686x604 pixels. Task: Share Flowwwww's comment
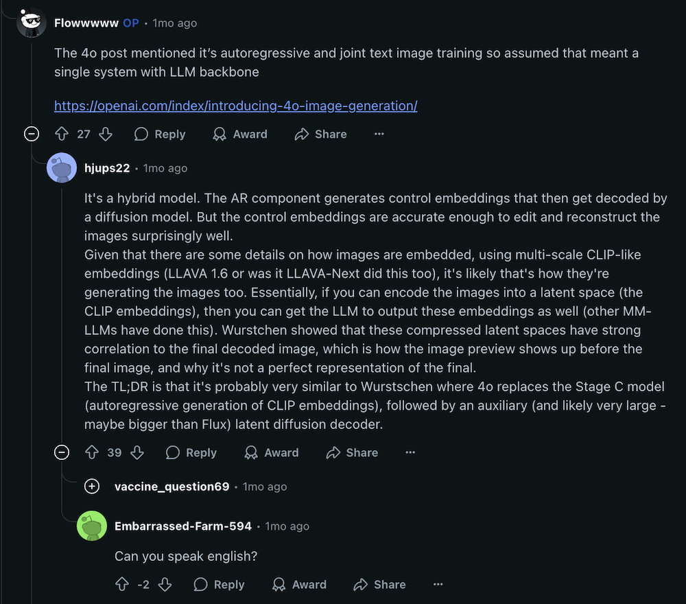click(x=320, y=134)
